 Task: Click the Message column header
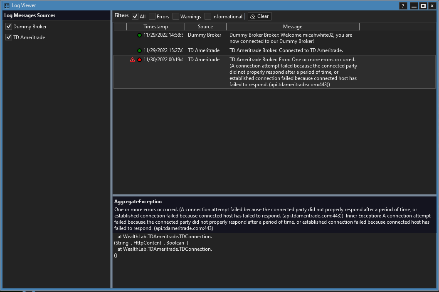(x=293, y=27)
